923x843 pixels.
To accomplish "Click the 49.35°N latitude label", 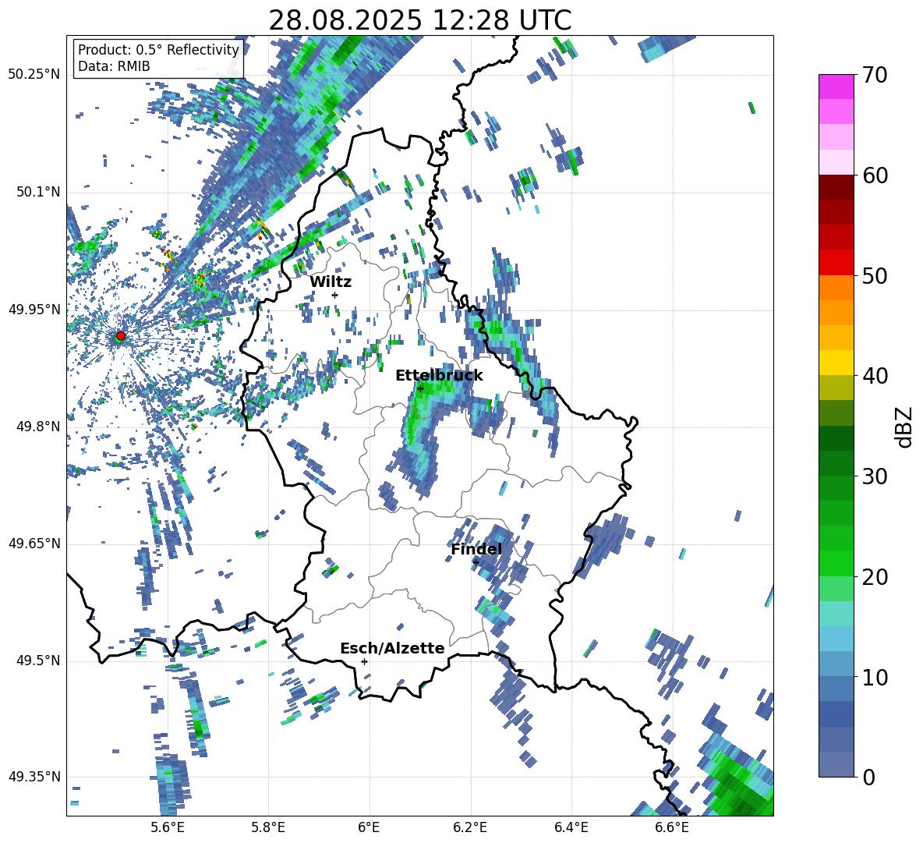I will pyautogui.click(x=34, y=777).
